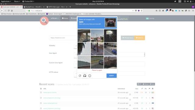Close the WPS Hide Login tab
Screen dimensions: 195x110
[67, 7]
